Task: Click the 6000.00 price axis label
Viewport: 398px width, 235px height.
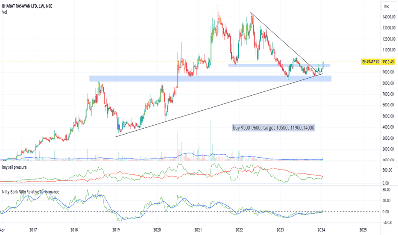Action: pyautogui.click(x=389, y=105)
